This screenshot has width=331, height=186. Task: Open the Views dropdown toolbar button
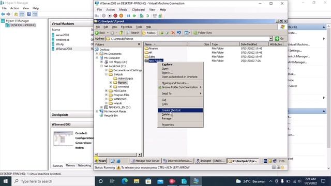[187, 33]
